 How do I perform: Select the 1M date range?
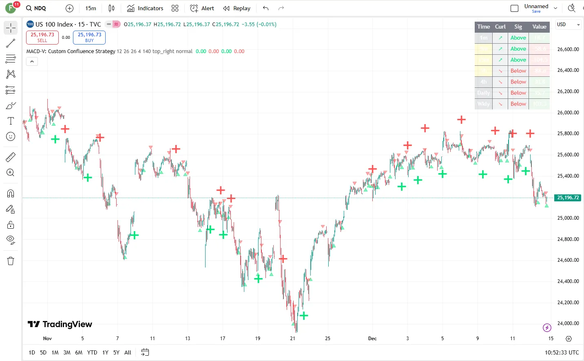coord(55,352)
